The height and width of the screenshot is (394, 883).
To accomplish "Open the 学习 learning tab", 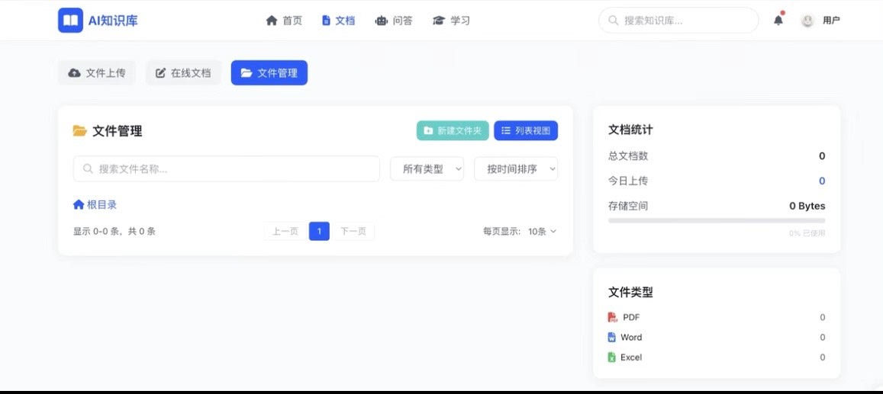I will point(451,21).
